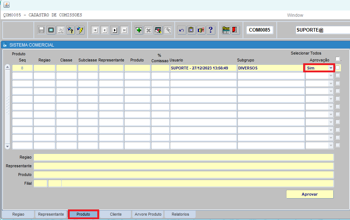Click the Representante detail field below grid
Screen dimensions: 350x220
[183, 166]
